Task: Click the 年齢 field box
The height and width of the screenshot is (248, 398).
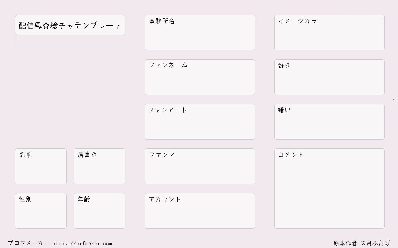Action: click(x=99, y=211)
